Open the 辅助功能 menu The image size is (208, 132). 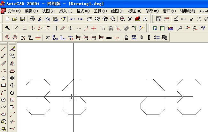point(188,11)
